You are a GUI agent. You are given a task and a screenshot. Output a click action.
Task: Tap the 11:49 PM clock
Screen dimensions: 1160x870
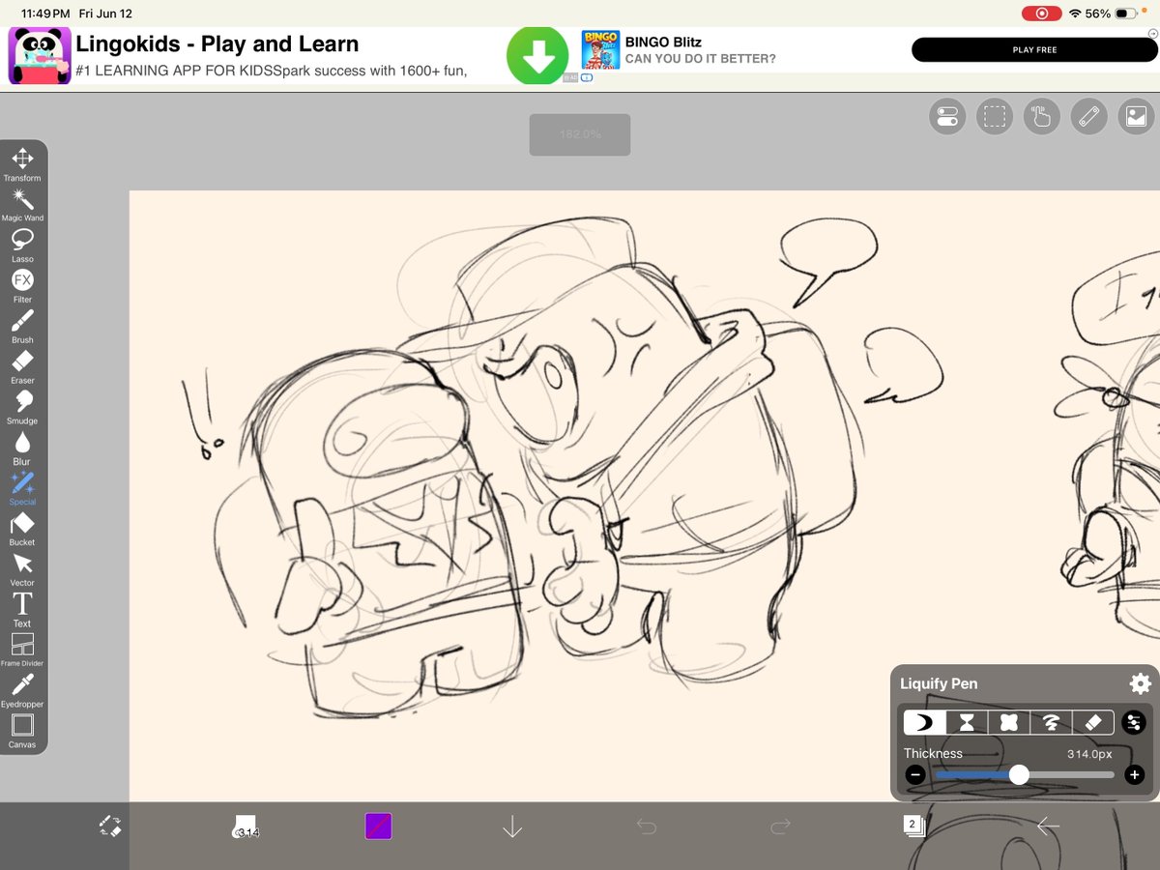click(x=44, y=14)
